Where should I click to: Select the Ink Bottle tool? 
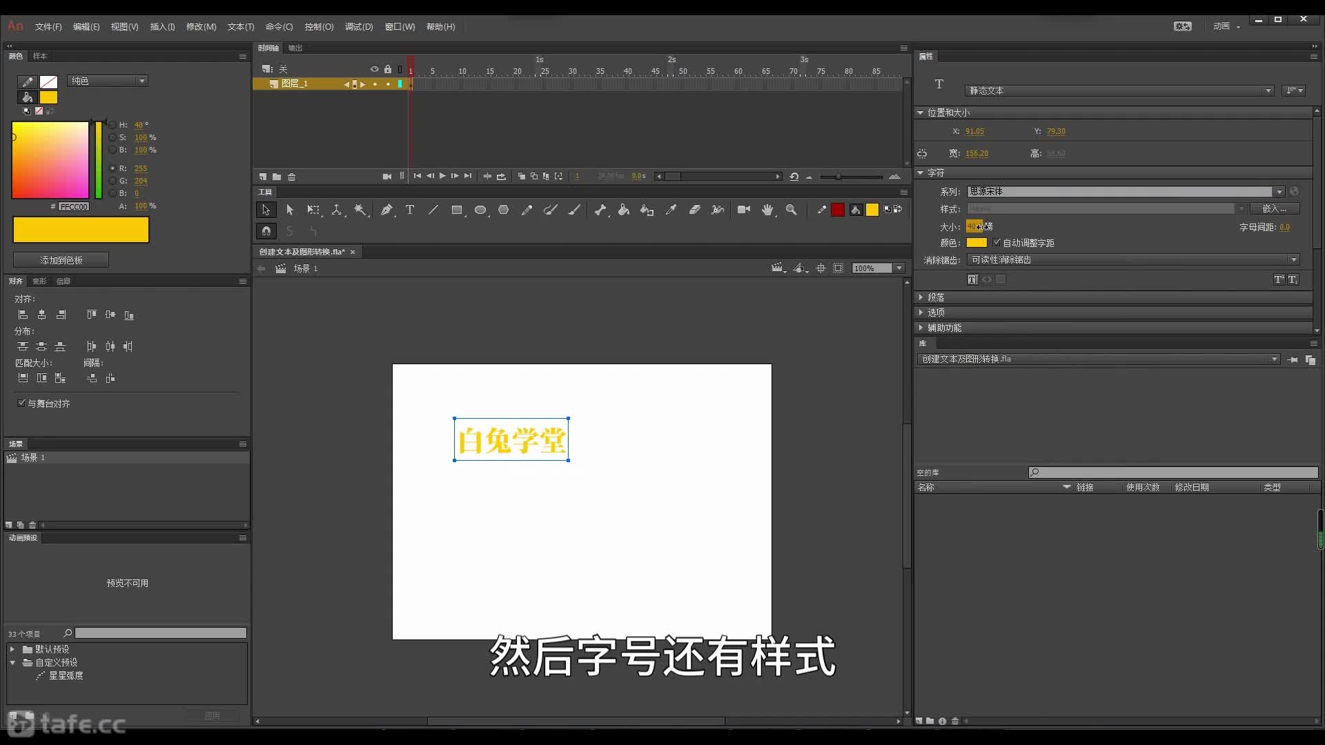647,210
